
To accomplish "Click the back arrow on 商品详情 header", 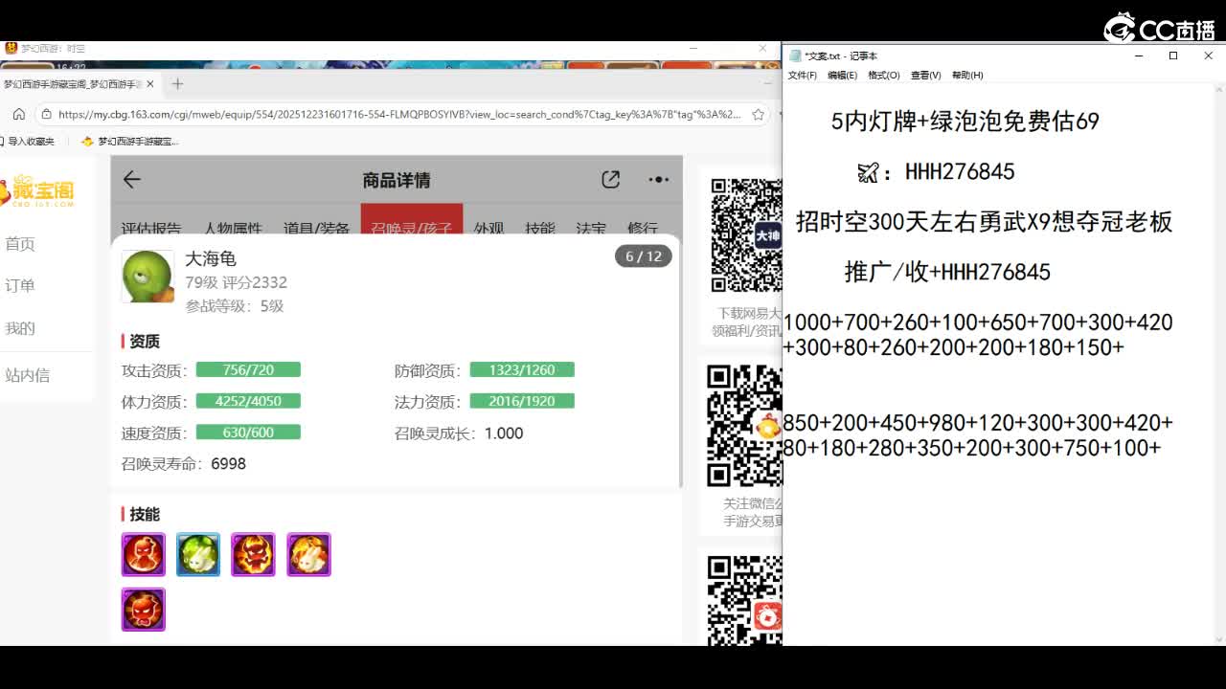I will (x=131, y=180).
